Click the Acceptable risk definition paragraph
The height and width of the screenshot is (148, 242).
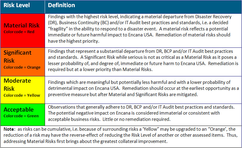point(141,113)
